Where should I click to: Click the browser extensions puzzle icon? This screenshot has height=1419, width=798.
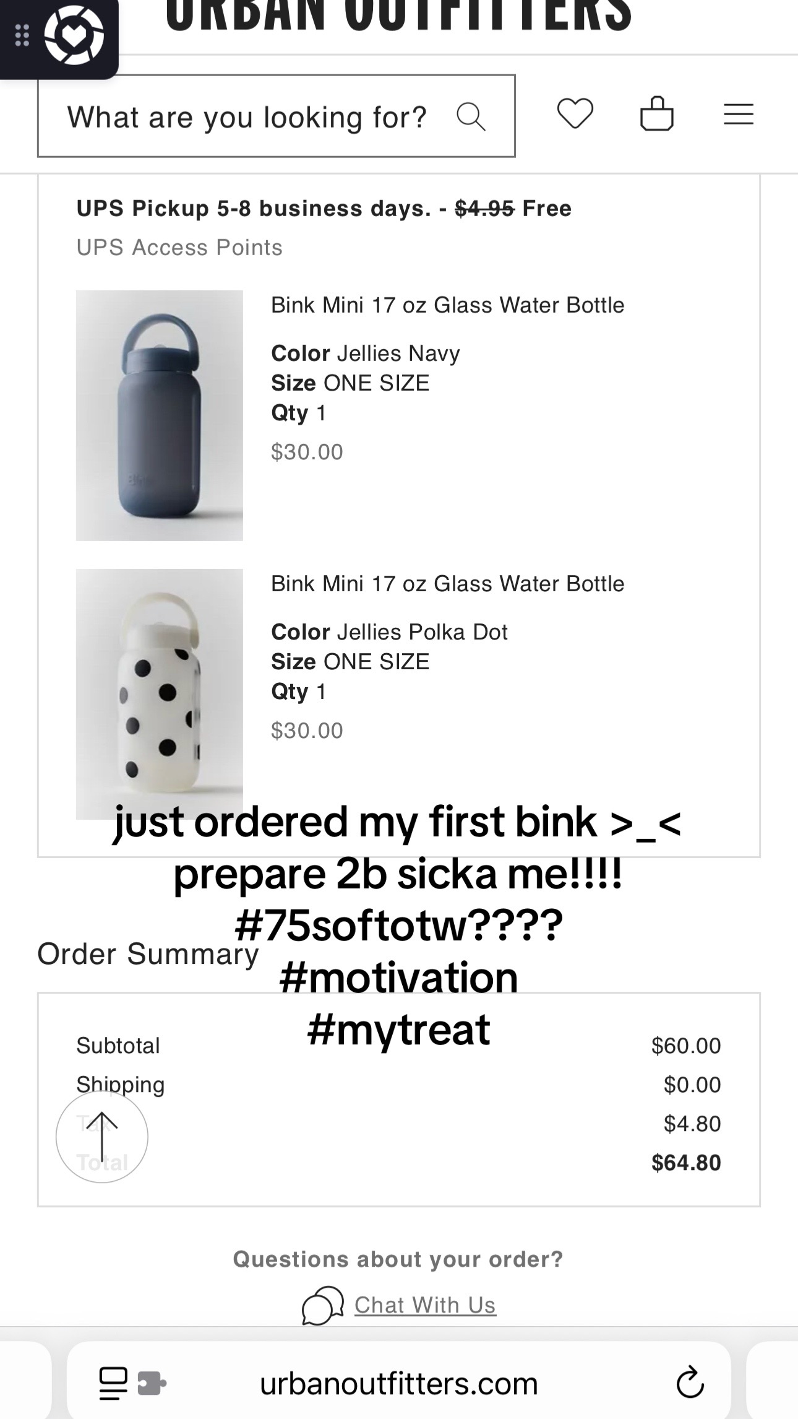[x=152, y=1383]
